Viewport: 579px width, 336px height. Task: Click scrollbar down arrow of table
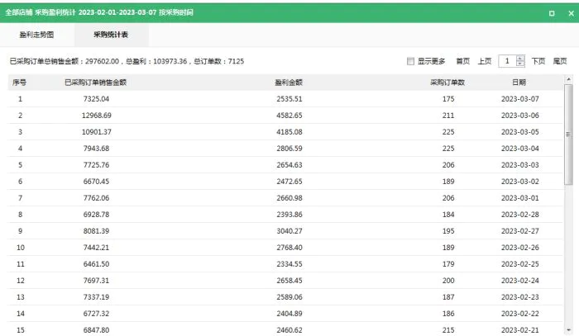tap(569, 330)
